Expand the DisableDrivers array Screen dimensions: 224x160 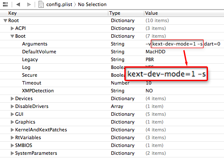pyautogui.click(x=12, y=106)
